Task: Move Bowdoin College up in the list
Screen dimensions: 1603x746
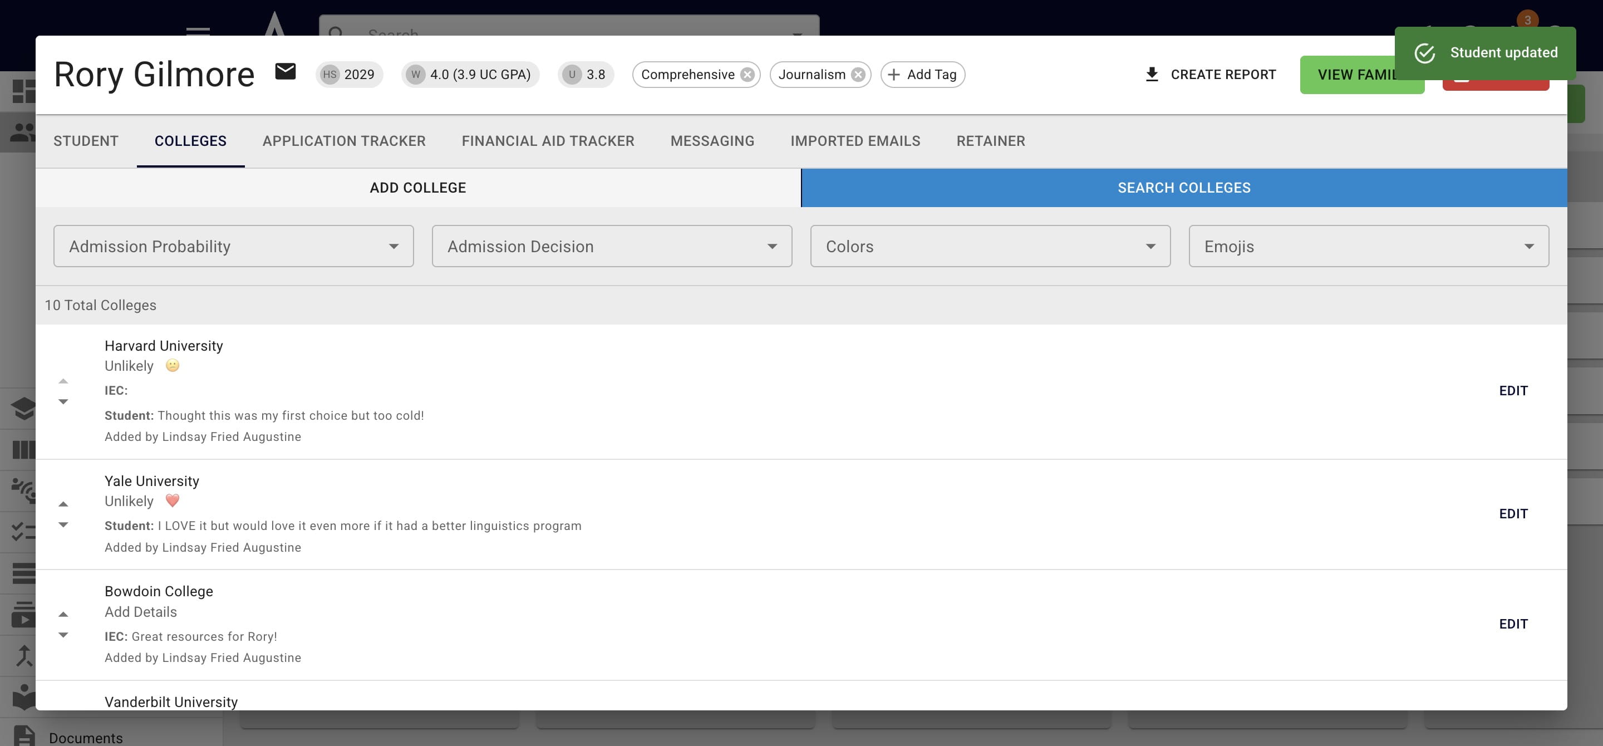Action: pos(63,614)
